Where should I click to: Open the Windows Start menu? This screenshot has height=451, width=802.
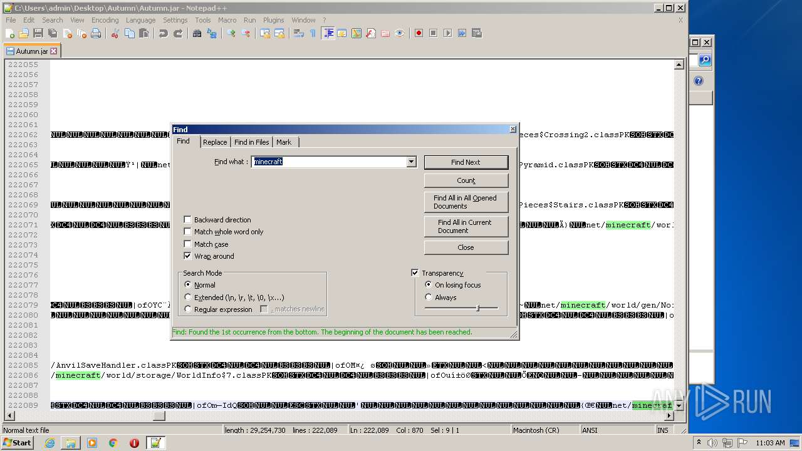point(18,443)
